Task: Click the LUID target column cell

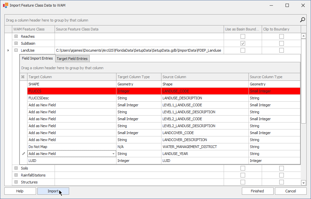Action: [x=71, y=161]
